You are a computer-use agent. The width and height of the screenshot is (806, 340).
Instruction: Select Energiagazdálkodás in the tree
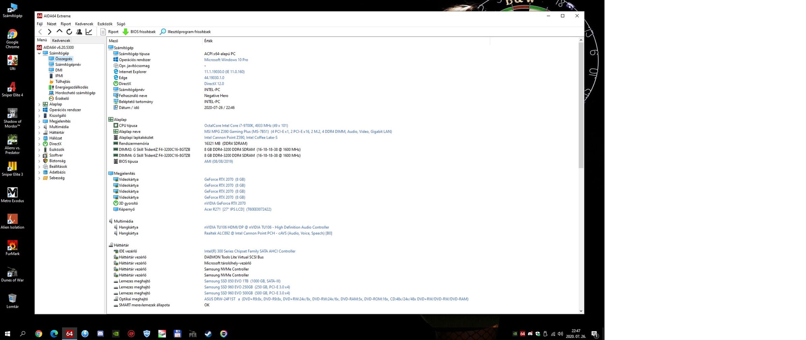pos(71,87)
